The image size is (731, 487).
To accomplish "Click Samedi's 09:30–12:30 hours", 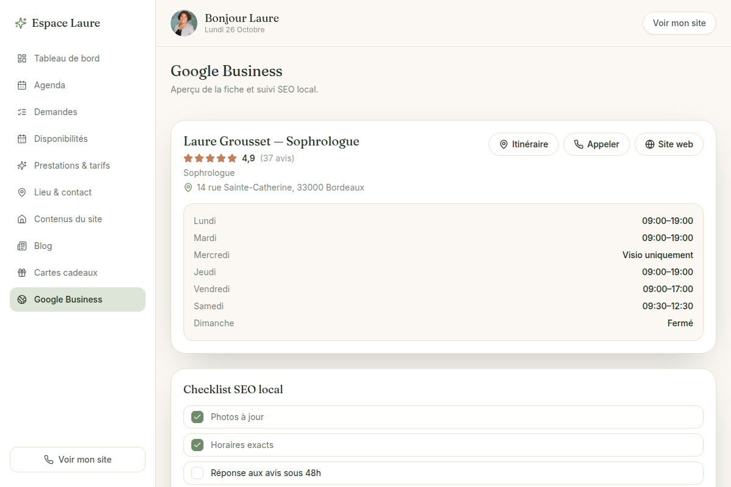I will pyautogui.click(x=668, y=306).
